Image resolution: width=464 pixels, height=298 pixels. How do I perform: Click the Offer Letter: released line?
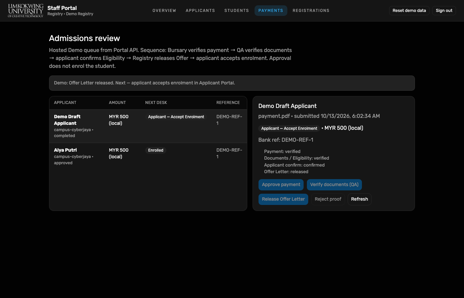[x=286, y=172]
